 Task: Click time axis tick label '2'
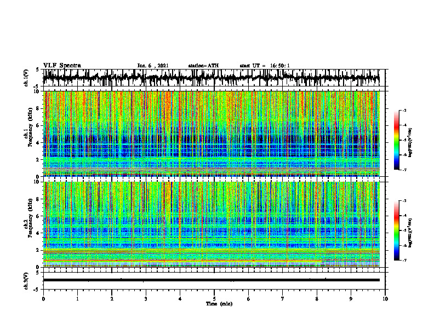click(112, 299)
